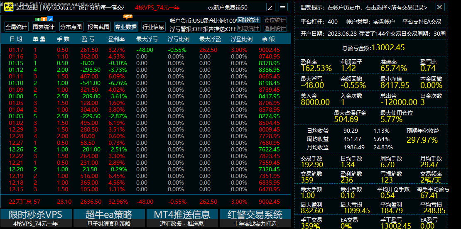The image size is (461, 229).
Task: Click 迈汇数据 - 推送家 subtitle link
Action: tap(182, 224)
